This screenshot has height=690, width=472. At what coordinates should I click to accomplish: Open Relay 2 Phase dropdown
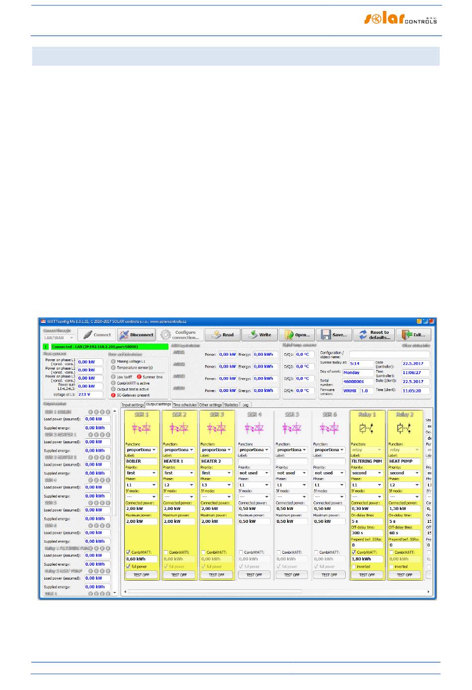404,485
